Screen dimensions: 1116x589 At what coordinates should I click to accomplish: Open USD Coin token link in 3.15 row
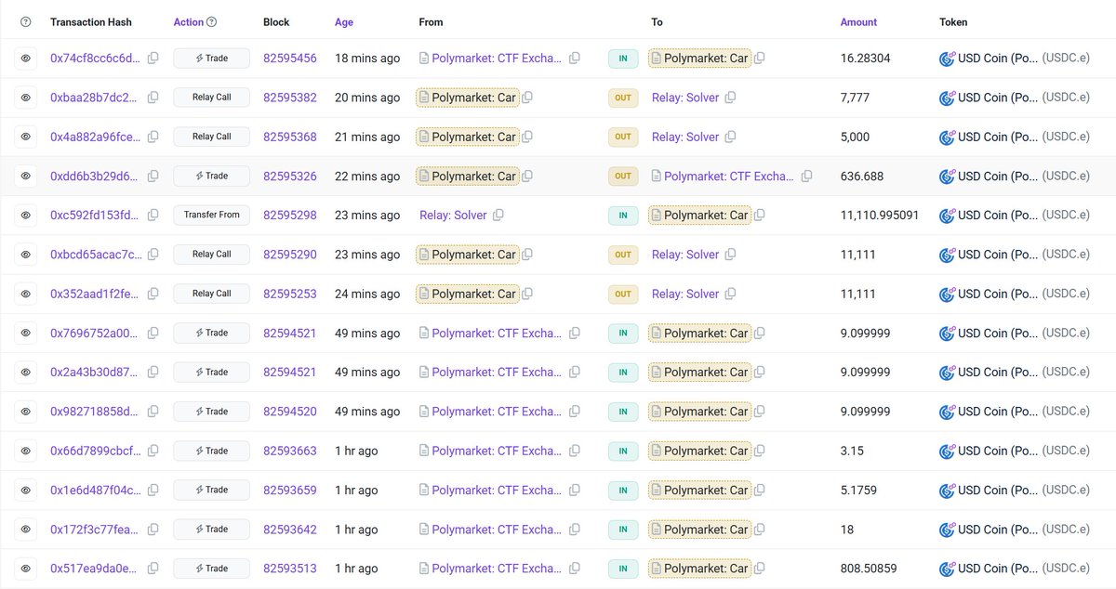998,451
